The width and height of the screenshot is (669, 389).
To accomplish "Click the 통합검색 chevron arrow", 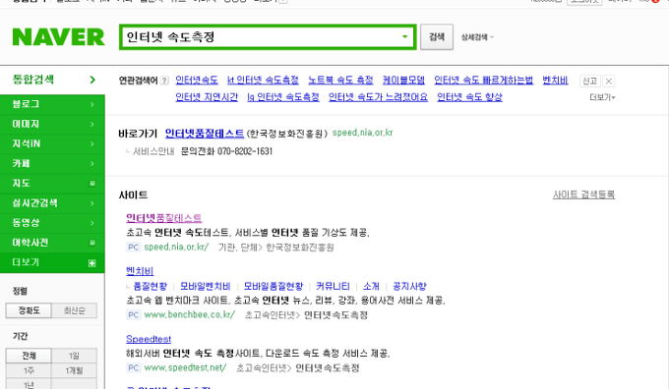I will click(x=92, y=80).
